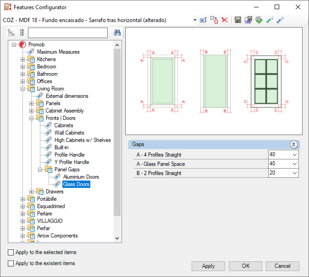309x277 pixels.
Task: Click the folder icon beside Drawers
Action: (x=40, y=192)
